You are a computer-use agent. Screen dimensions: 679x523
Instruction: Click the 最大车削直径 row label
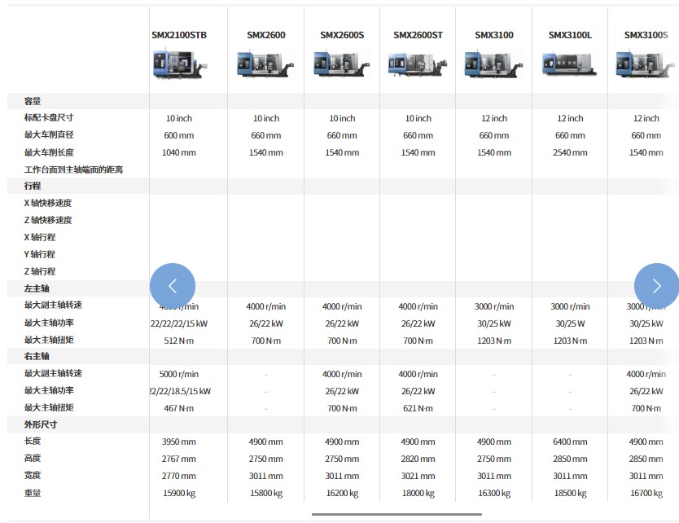[x=49, y=134]
